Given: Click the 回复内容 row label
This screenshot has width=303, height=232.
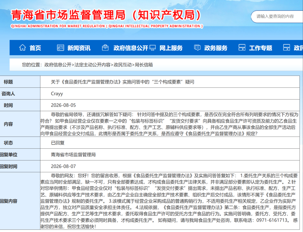Looking at the screenshot, I should coord(8,201).
